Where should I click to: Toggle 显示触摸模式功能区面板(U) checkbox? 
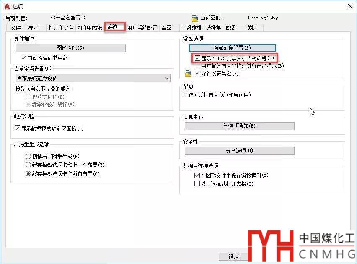17,128
